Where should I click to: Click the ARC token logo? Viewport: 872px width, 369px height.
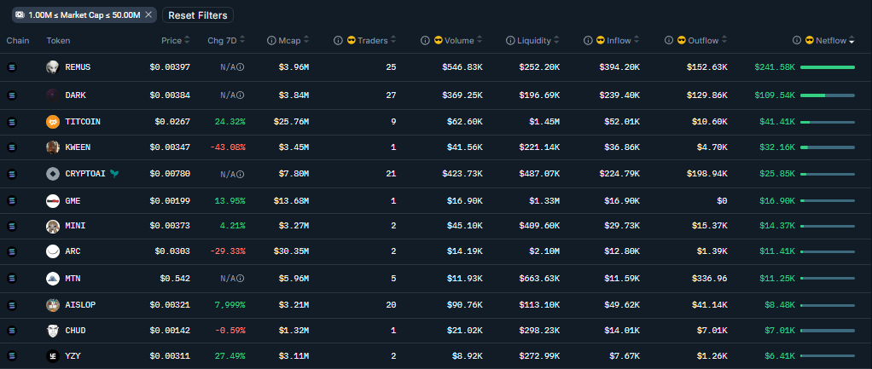click(52, 251)
